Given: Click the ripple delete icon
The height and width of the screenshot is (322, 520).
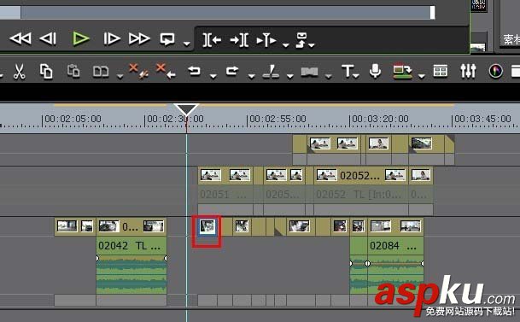Looking at the screenshot, I should point(166,71).
